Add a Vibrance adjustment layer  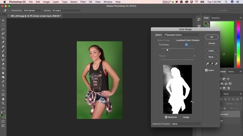click(x=228, y=79)
